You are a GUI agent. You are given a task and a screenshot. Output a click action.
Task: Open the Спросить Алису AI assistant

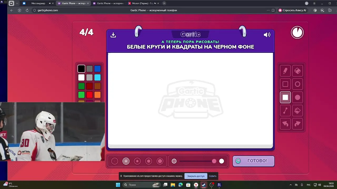point(292,10)
